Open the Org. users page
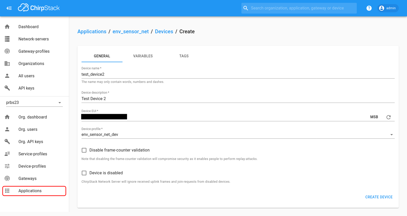 pyautogui.click(x=34, y=129)
